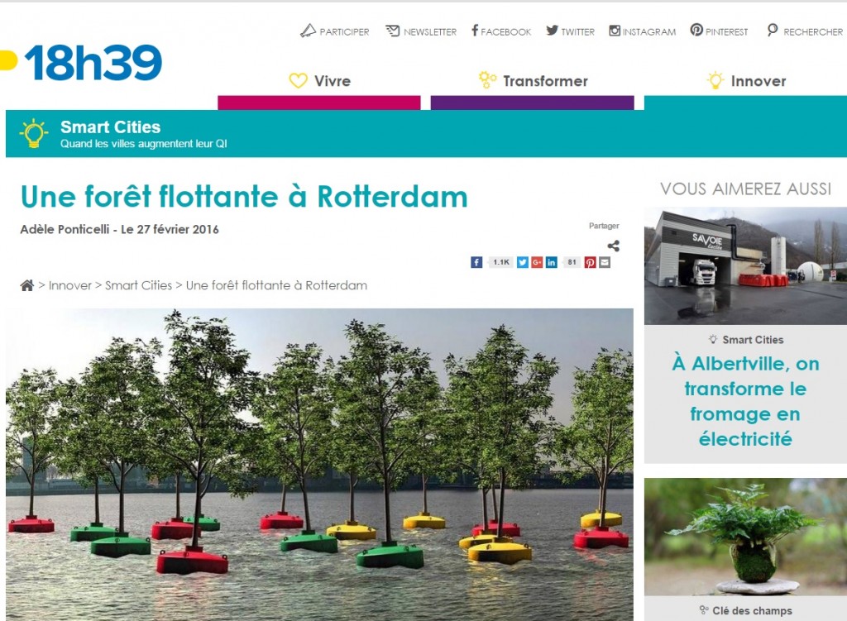Select the Innover menu tab
This screenshot has width=847, height=621.
(x=746, y=81)
